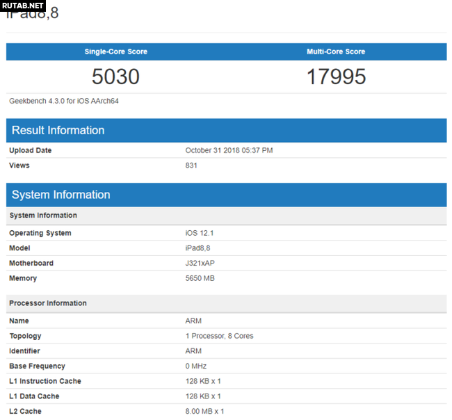Image resolution: width=452 pixels, height=420 pixels.
Task: Select the October 31 2018 05:37 PM value
Action: pyautogui.click(x=229, y=150)
